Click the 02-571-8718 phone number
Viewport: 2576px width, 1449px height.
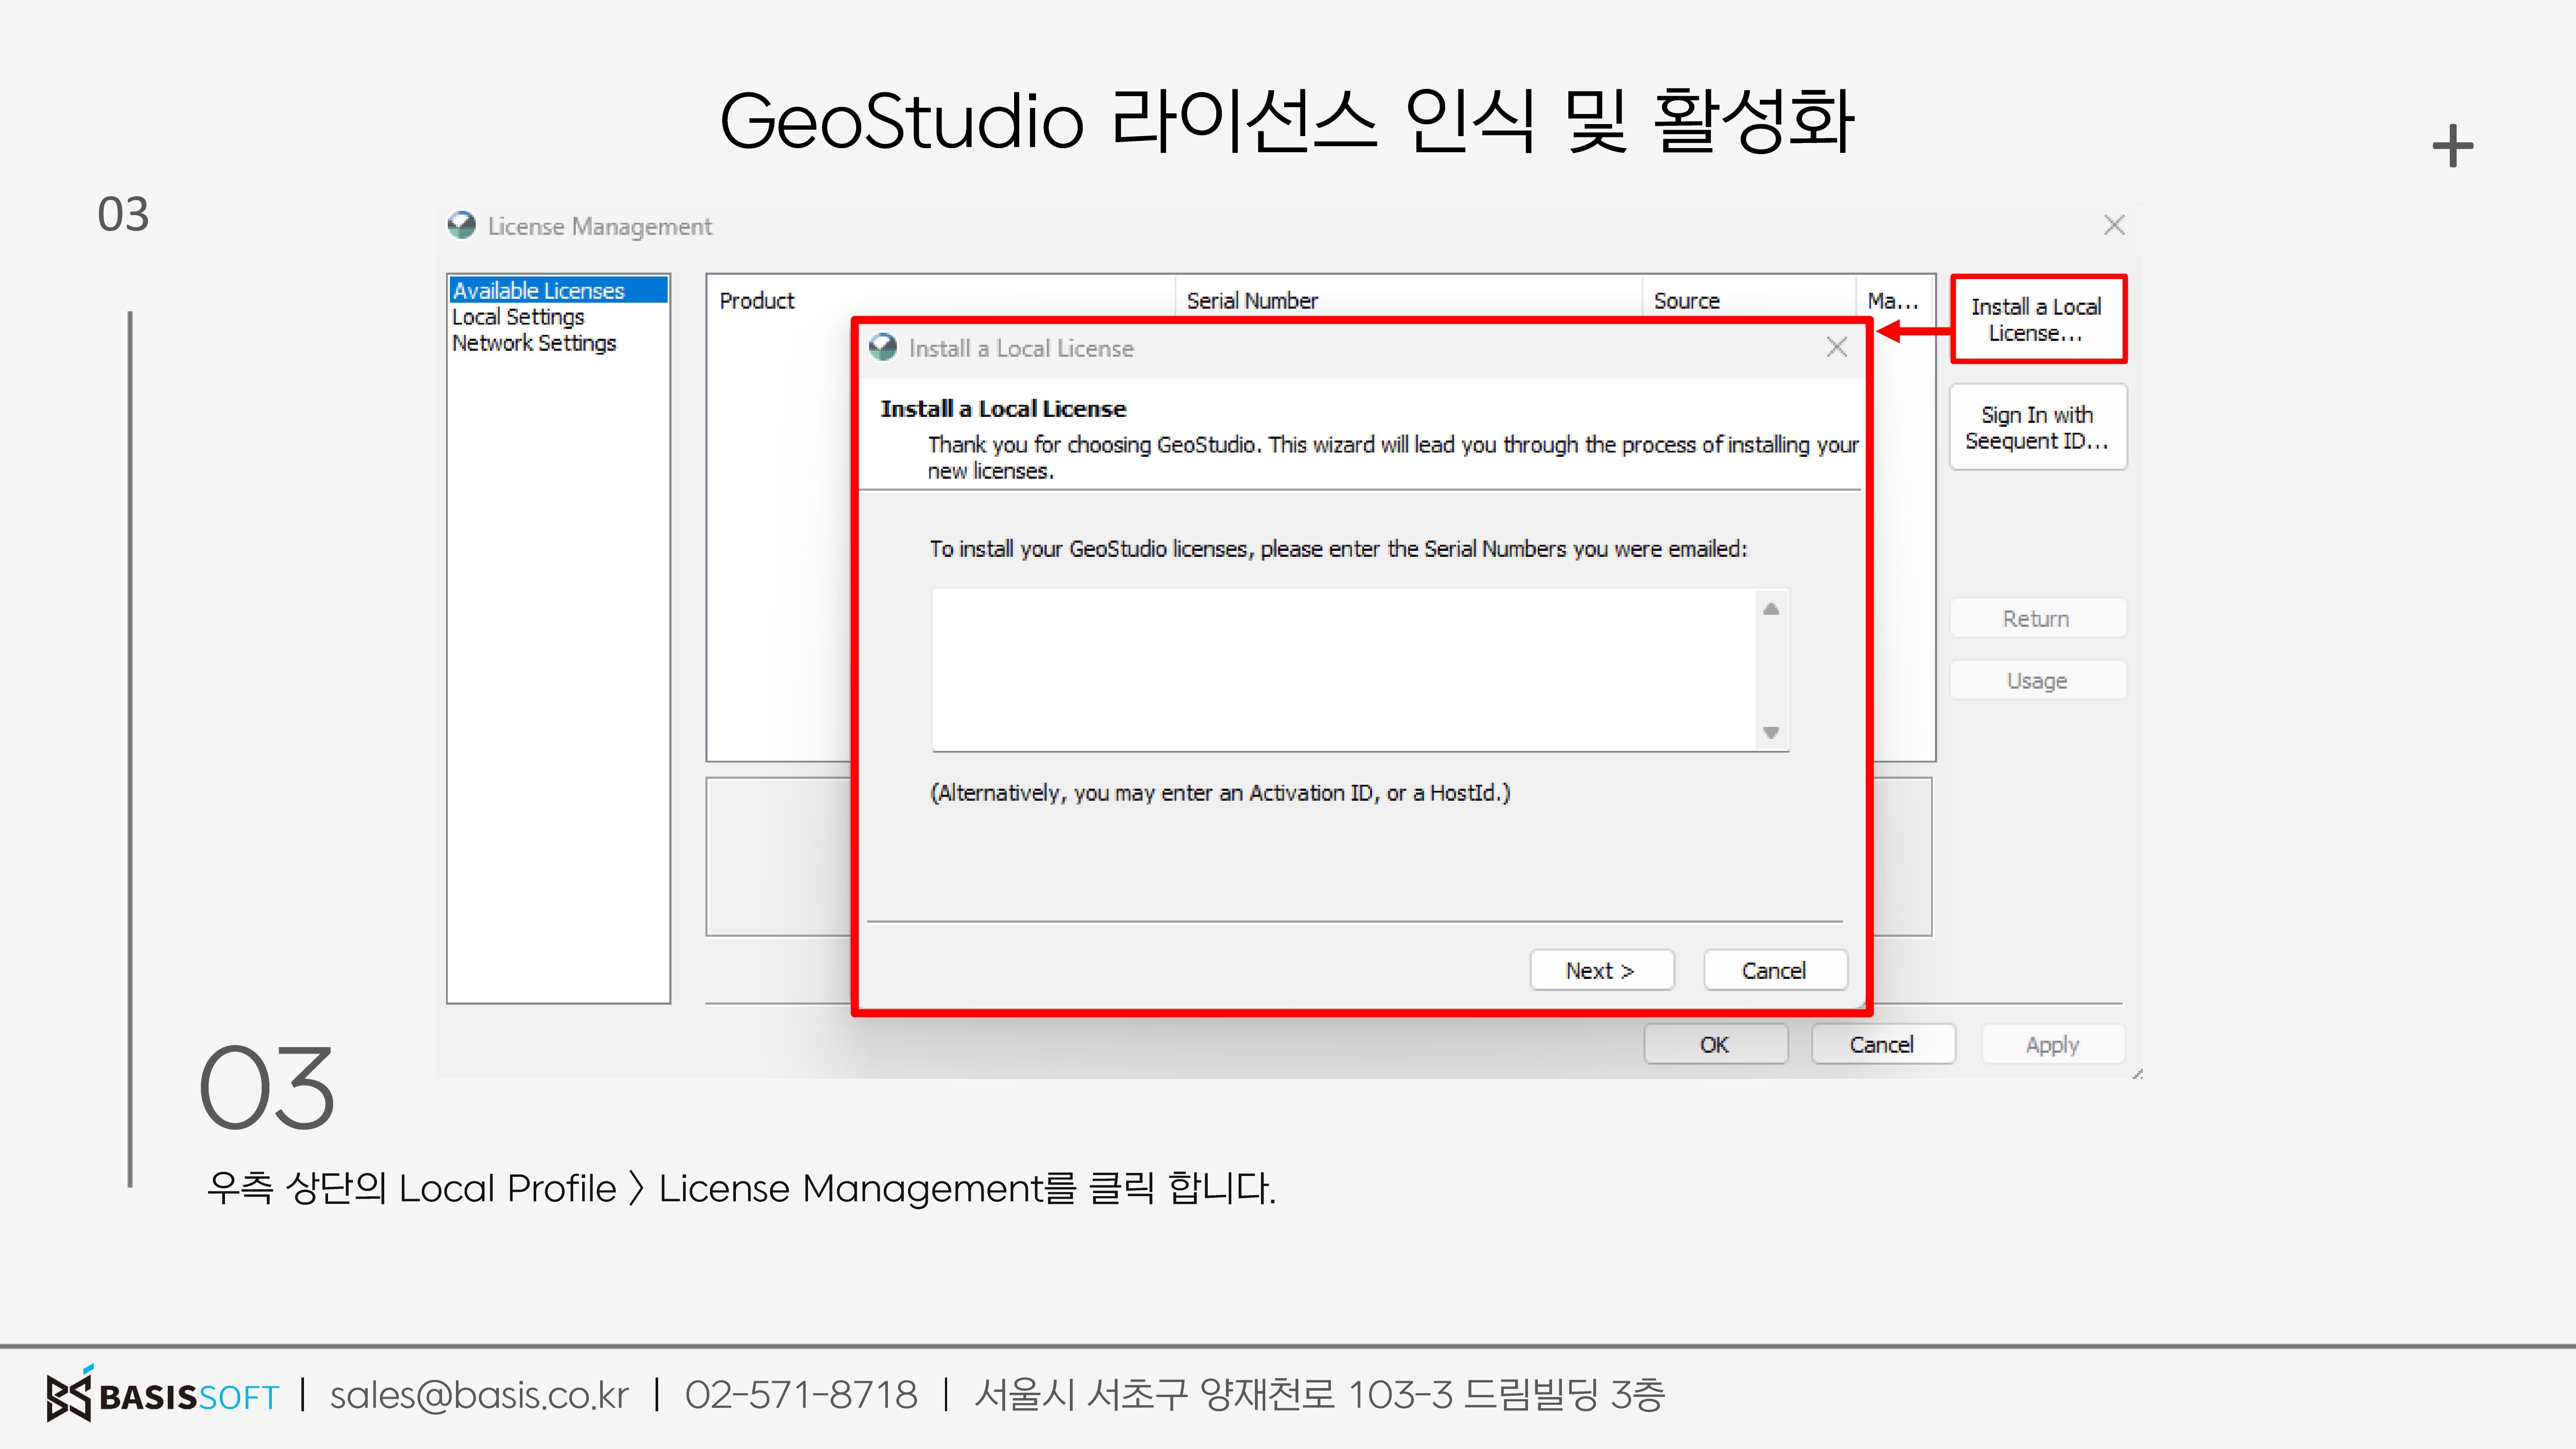point(801,1394)
